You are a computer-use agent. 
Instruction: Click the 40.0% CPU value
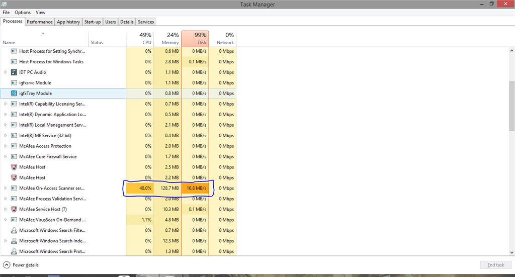pyautogui.click(x=145, y=188)
